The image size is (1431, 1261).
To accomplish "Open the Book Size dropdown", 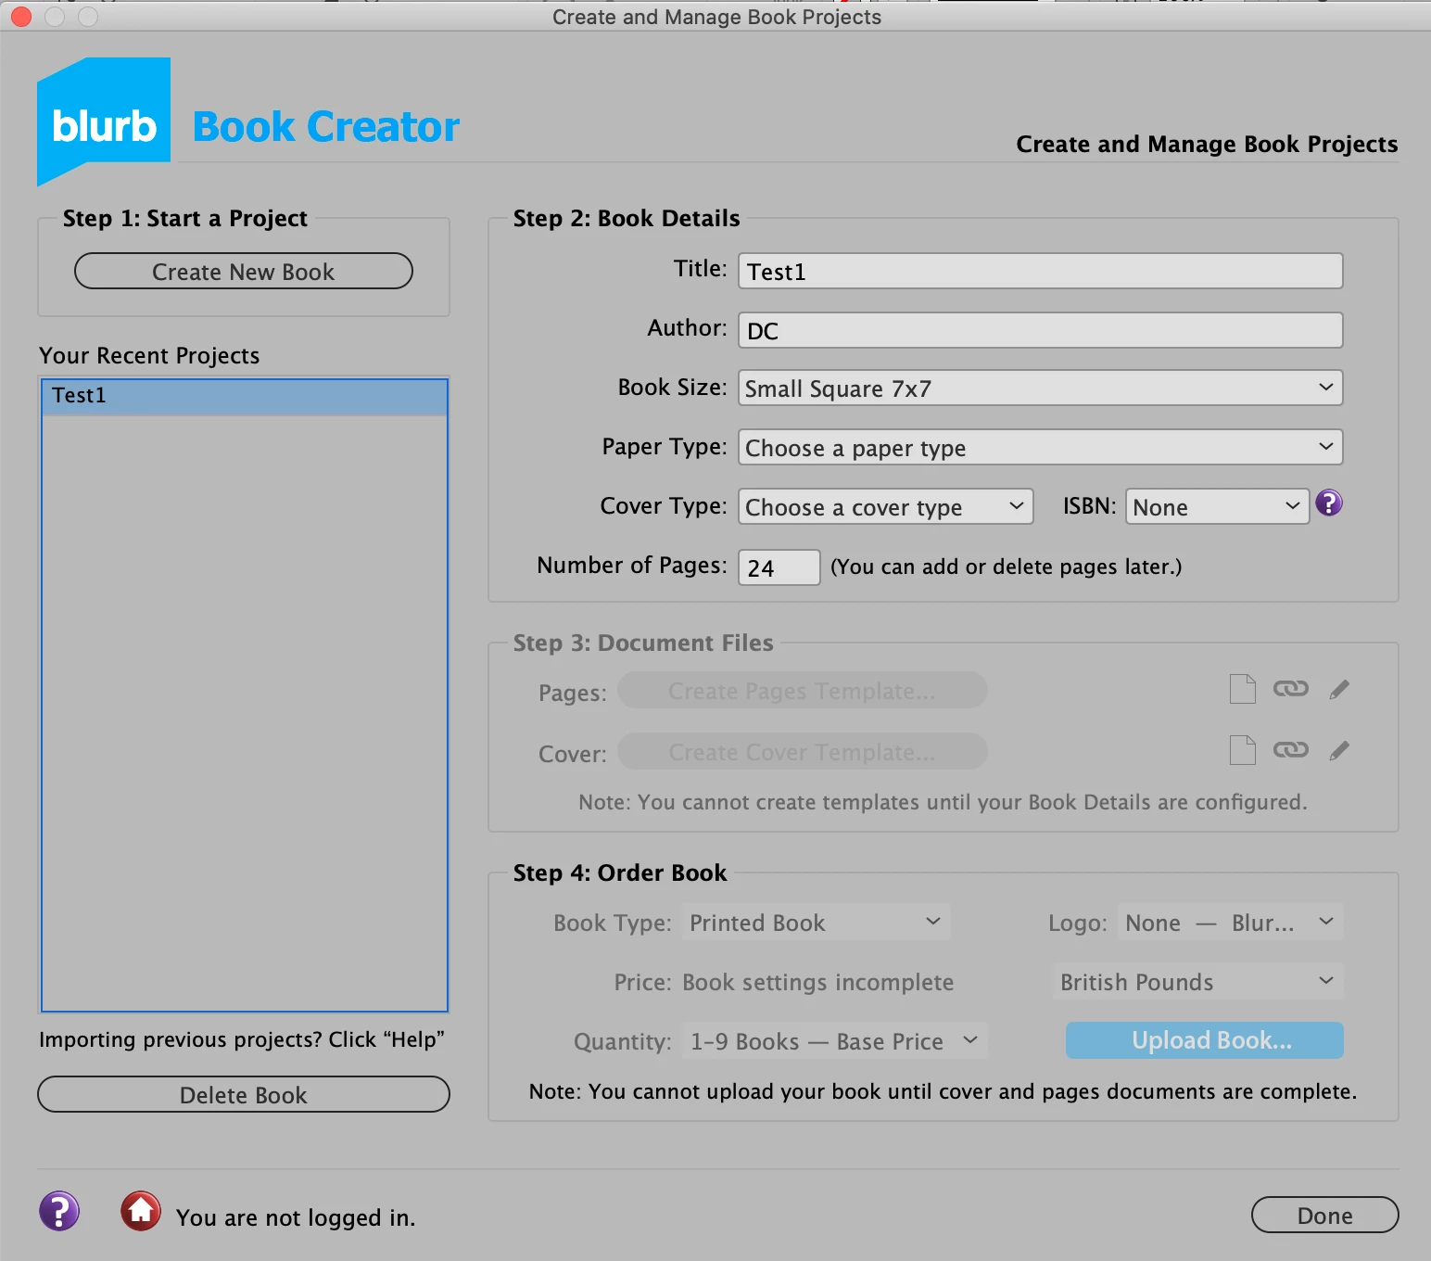I will coord(1040,388).
